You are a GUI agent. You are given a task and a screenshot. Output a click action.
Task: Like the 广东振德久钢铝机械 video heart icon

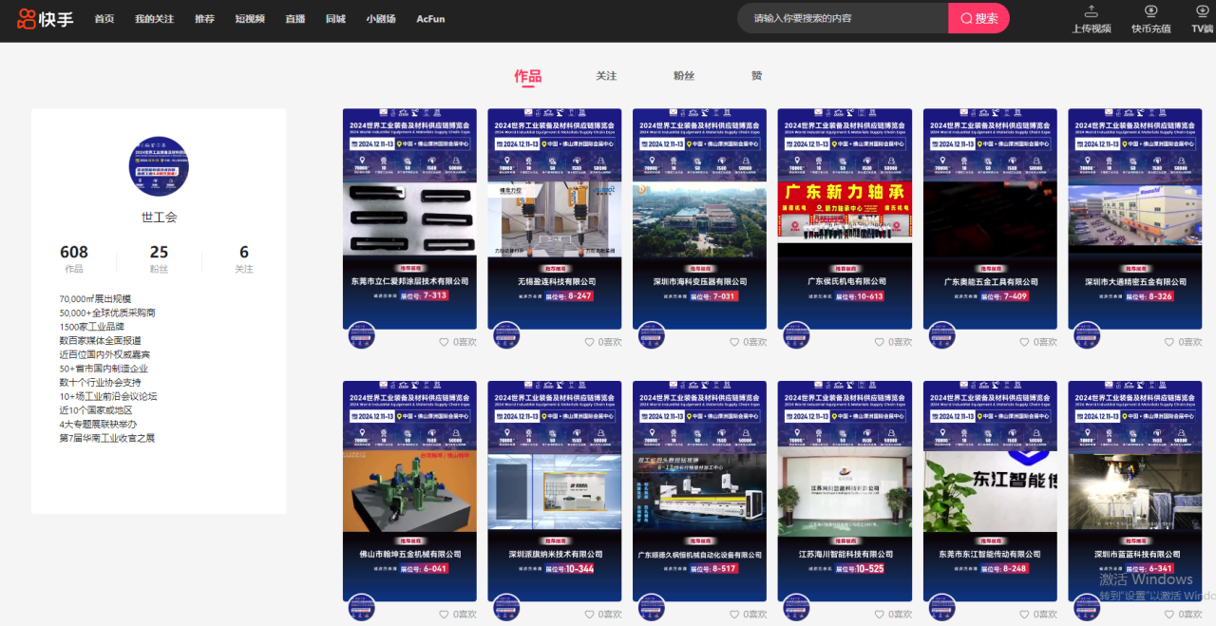coord(733,615)
